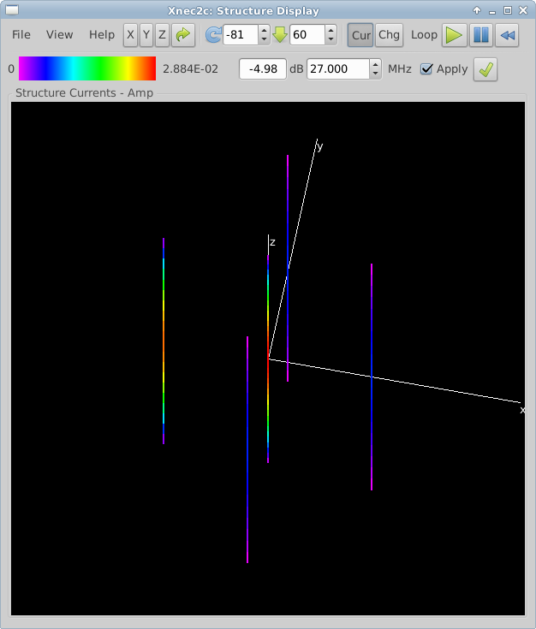Viewport: 536px width, 629px height.
Task: View structure along Z axis
Action: coord(162,35)
